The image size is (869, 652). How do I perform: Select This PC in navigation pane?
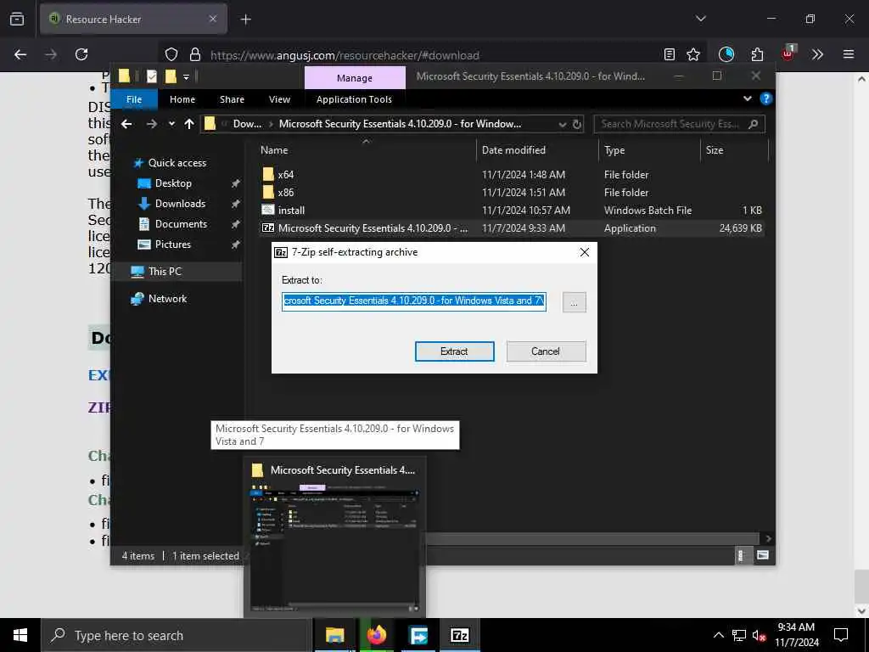(x=165, y=272)
